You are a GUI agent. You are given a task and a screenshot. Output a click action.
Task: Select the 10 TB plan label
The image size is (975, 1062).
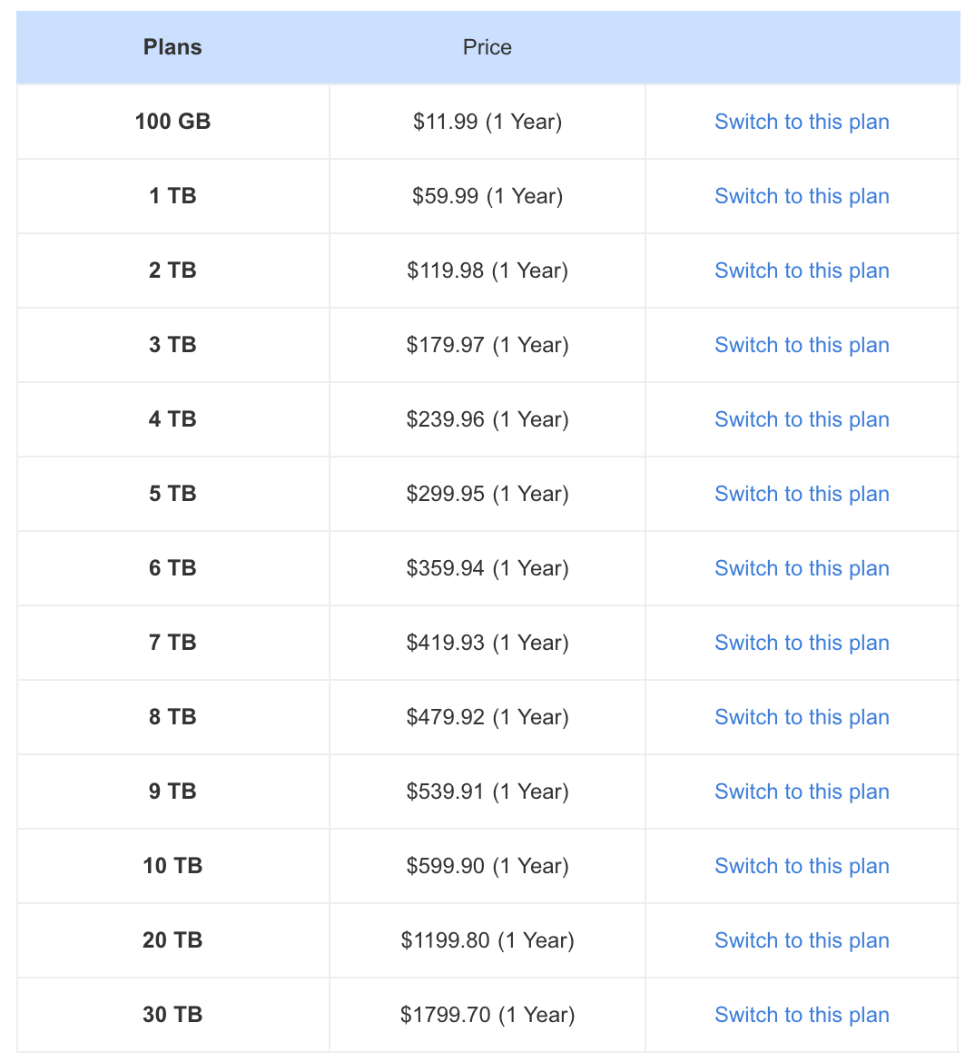(172, 866)
